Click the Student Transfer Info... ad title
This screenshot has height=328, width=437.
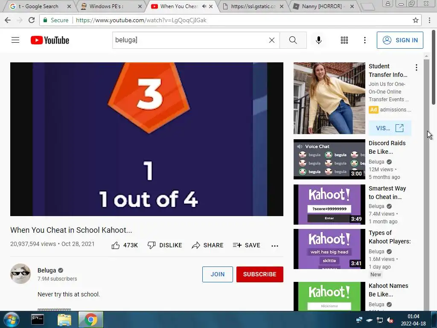388,70
